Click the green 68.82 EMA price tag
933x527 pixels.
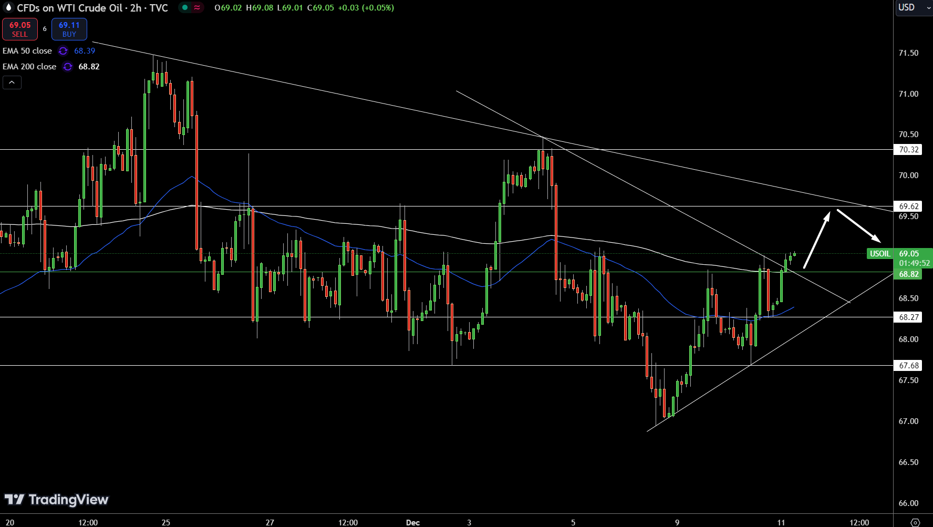(x=909, y=274)
